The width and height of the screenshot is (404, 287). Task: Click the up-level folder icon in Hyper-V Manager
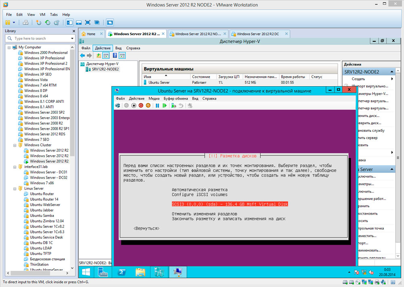pos(99,56)
